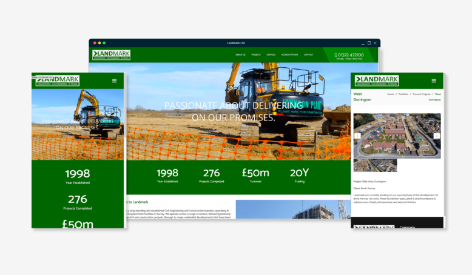Click the phone icon beside 01372 472100
This screenshot has width=472, height=275.
[x=335, y=55]
